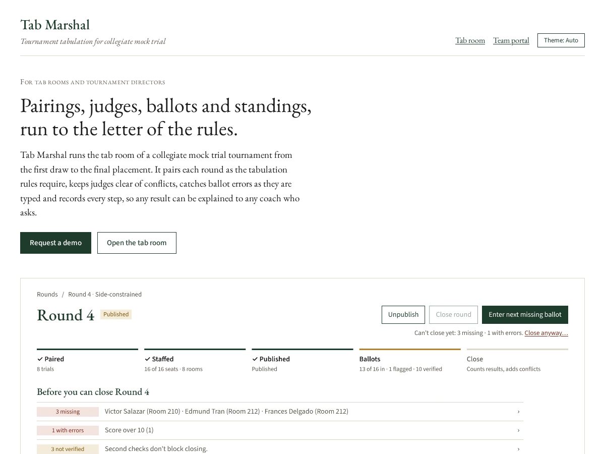The image size is (605, 454).
Task: Select the Round 4 · Side-constrained breadcrumb
Action: point(105,294)
